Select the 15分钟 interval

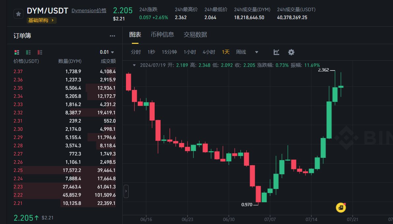[169, 52]
